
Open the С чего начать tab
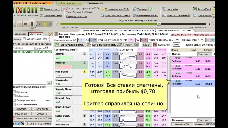(x=70, y=3)
